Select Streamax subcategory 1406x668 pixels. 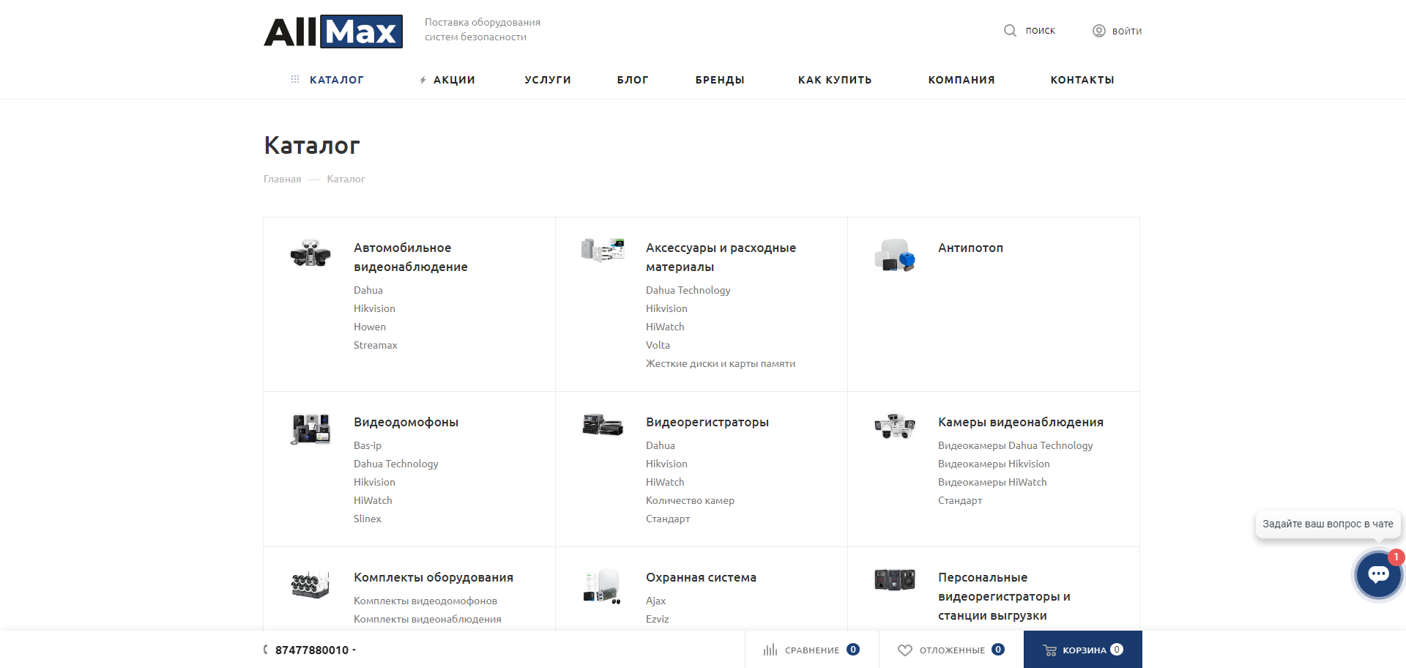(376, 345)
